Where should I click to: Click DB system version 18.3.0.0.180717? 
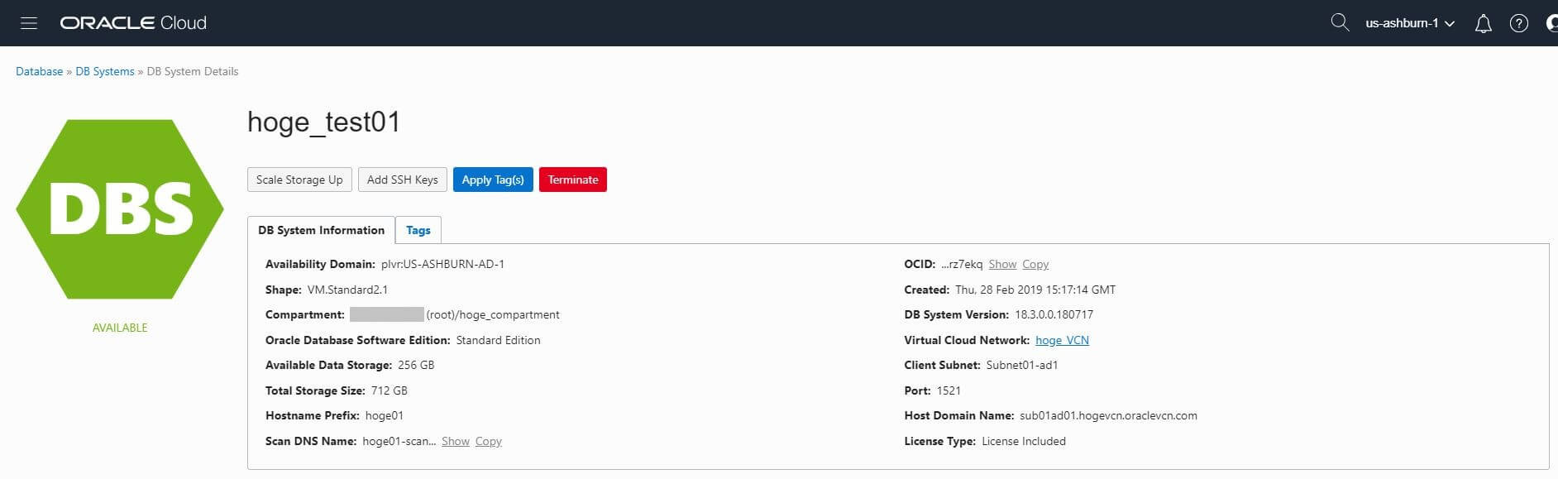(1054, 315)
